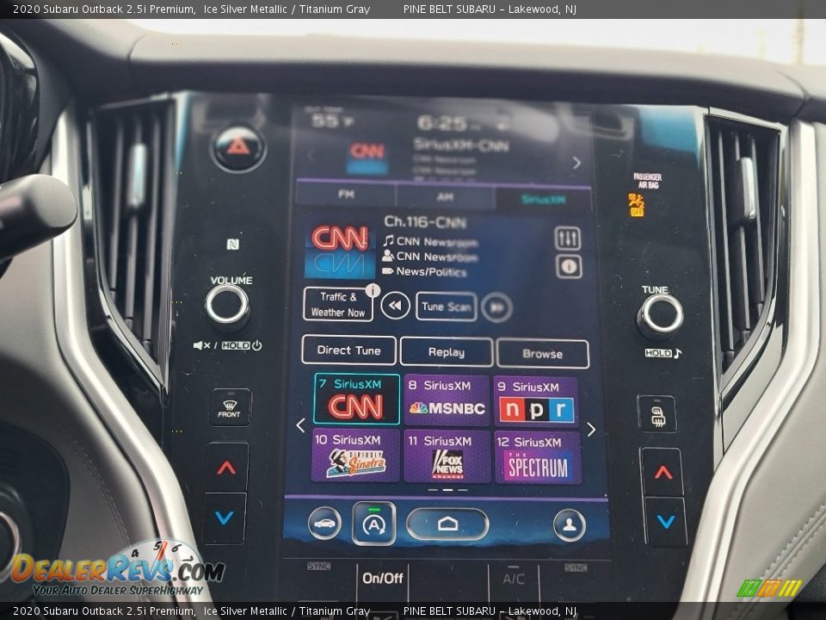Viewport: 826px width, 620px height.
Task: Open Direct Tune
Action: (x=348, y=350)
